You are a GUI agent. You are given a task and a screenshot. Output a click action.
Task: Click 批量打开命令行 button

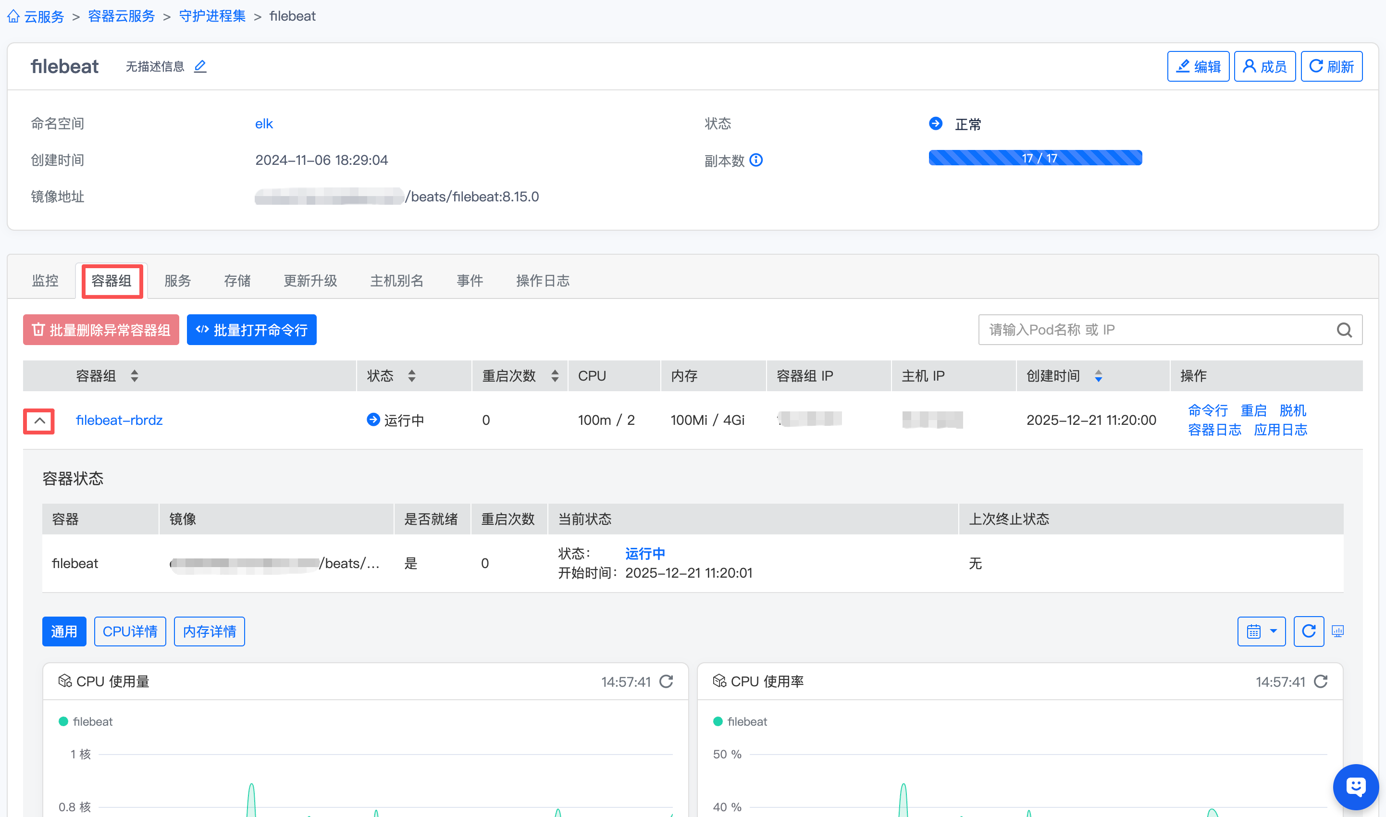tap(251, 330)
